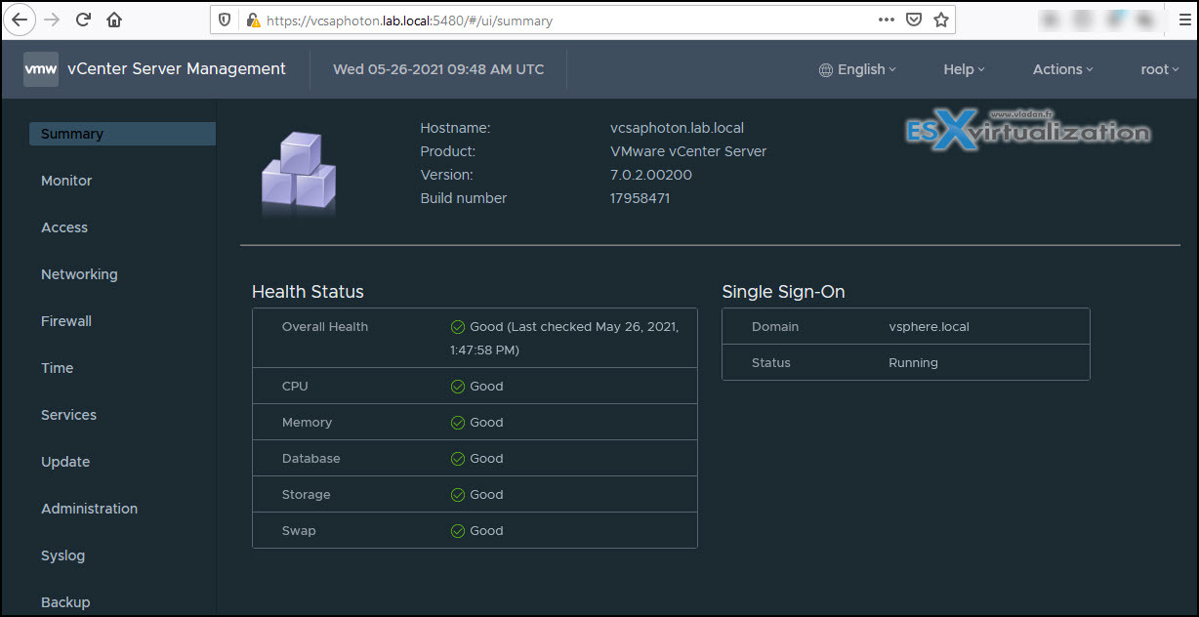Click the Pocket save icon
Screen dimensions: 1199x617
pyautogui.click(x=913, y=20)
